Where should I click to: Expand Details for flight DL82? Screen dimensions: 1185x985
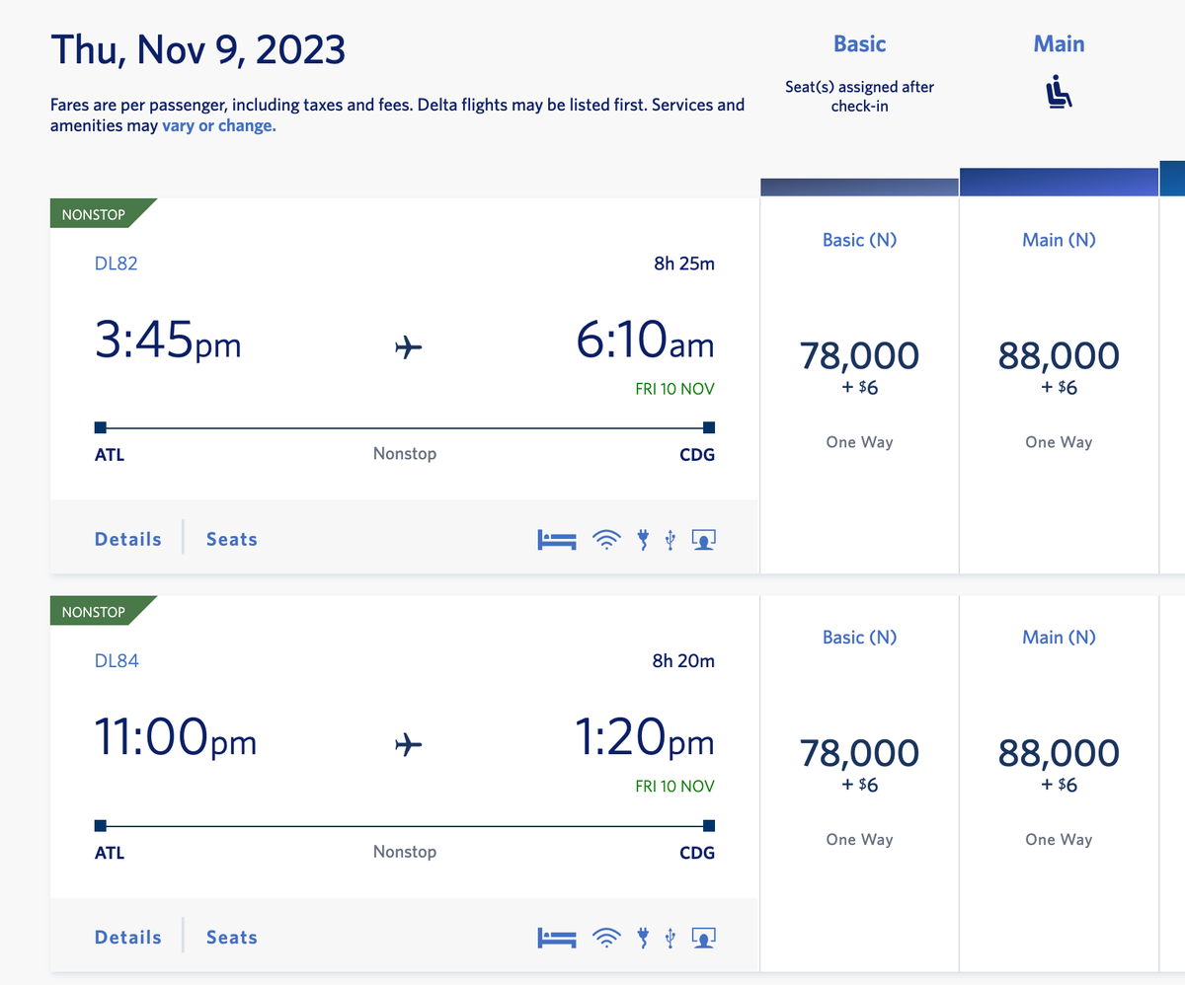click(x=127, y=539)
